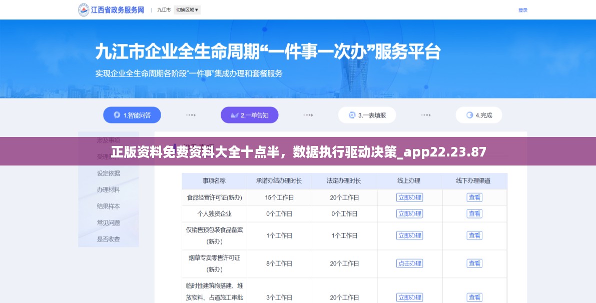
Task: Click 立即办理 for 食品经营许可证(新办)
Action: click(x=409, y=197)
